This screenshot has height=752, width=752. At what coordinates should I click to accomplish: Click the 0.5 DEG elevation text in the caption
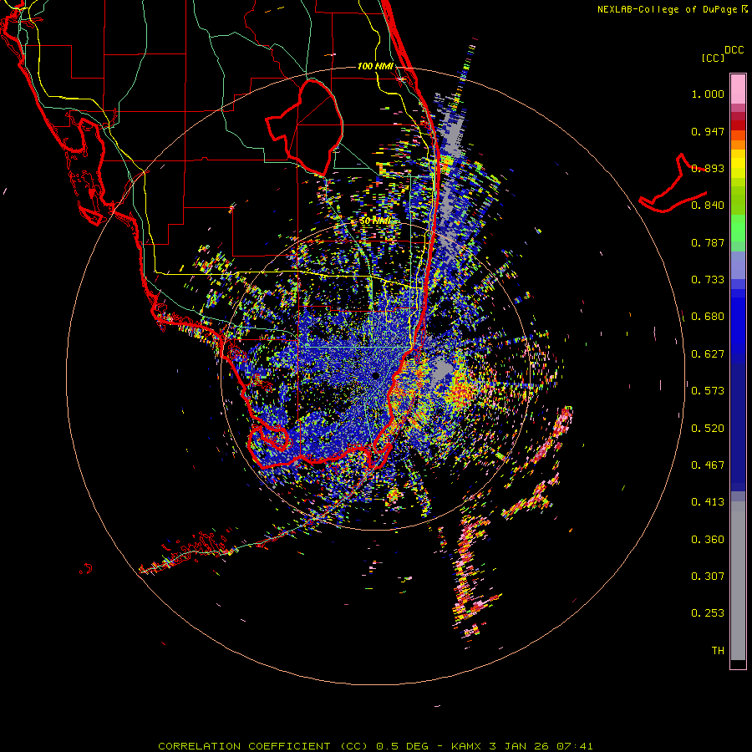403,746
